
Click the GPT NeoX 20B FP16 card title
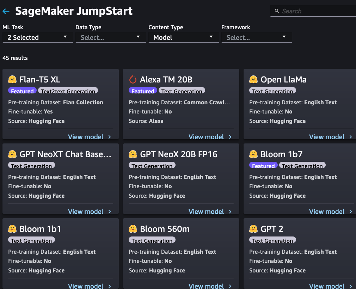179,154
